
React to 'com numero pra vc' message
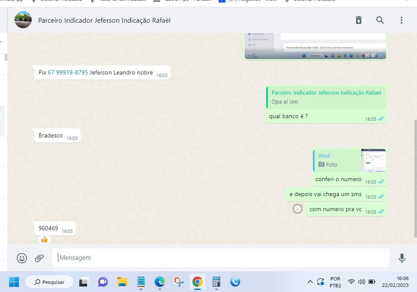click(297, 209)
